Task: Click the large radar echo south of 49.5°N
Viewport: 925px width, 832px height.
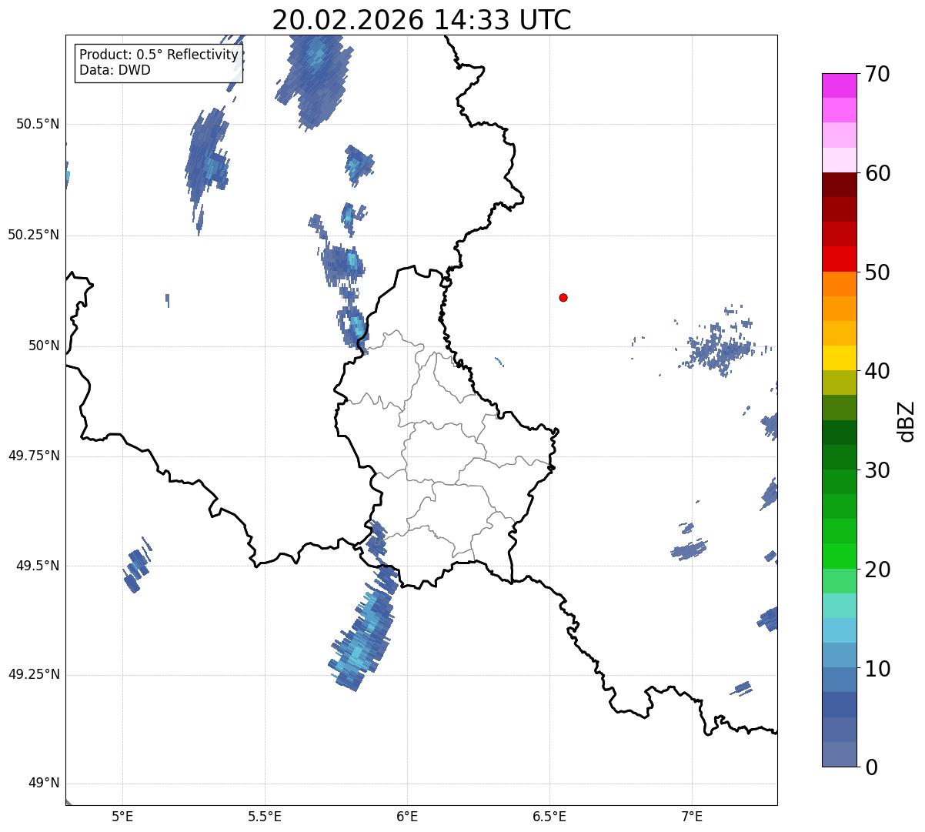Action: coord(363,630)
